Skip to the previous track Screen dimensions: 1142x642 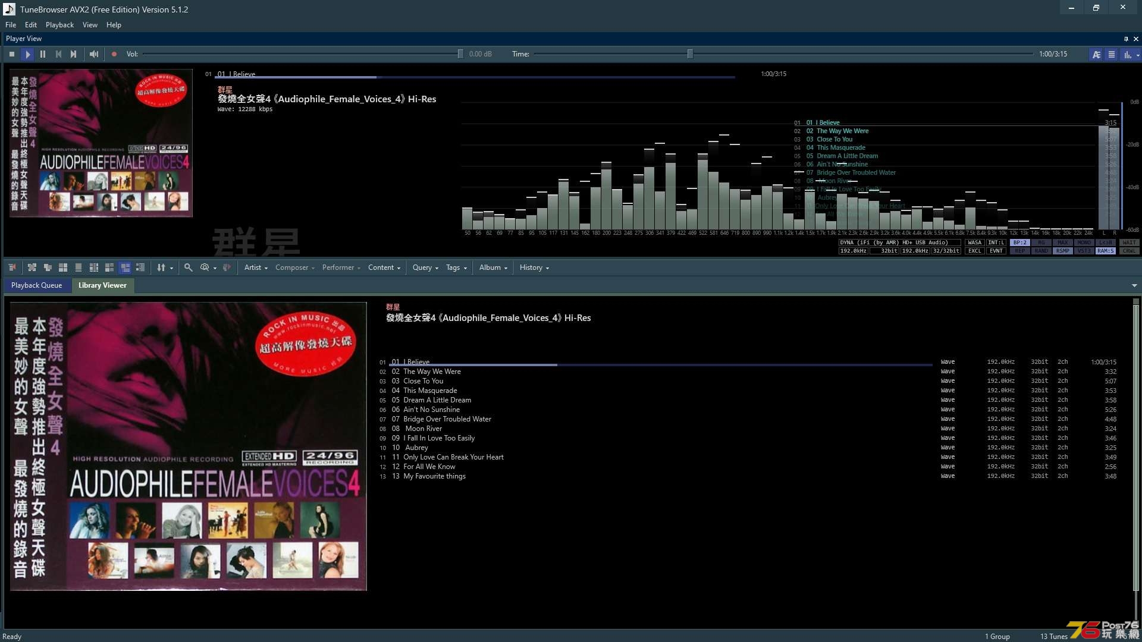pos(58,54)
